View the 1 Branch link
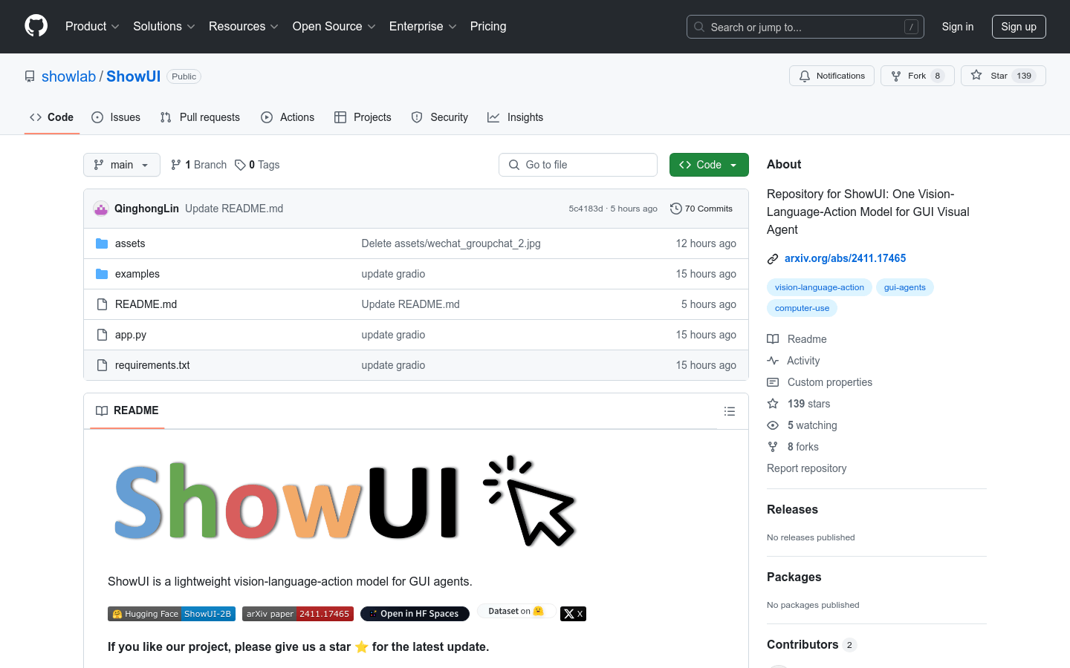This screenshot has width=1070, height=668. [198, 165]
